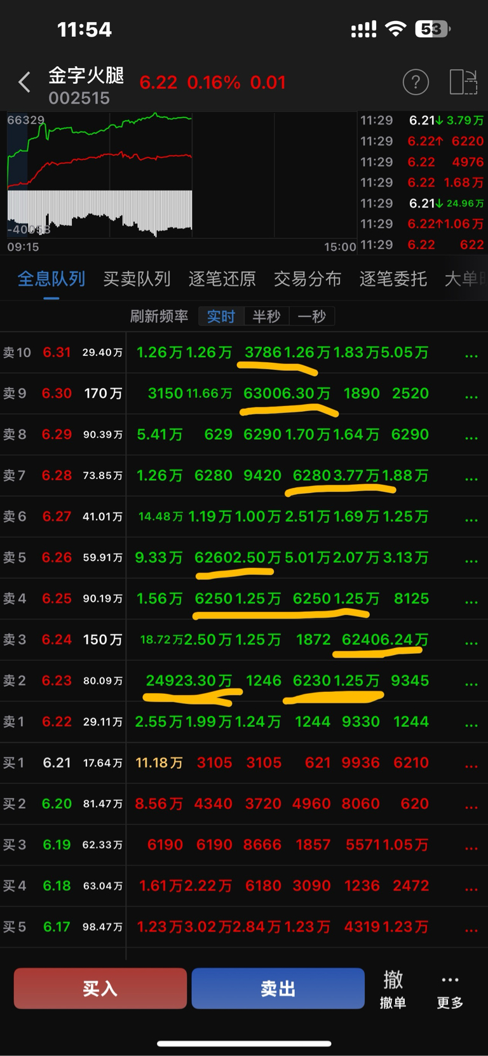Tap 卖3 volume 150万

pos(102,640)
